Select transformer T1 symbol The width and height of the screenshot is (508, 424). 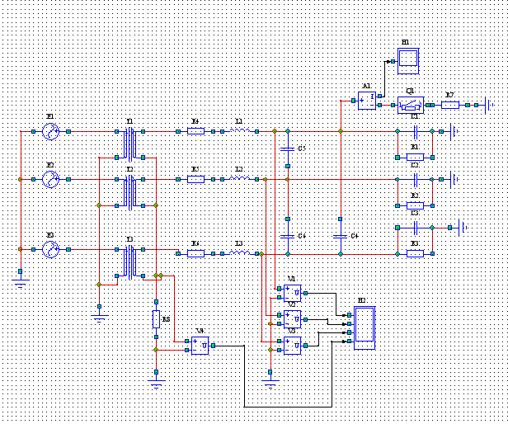pyautogui.click(x=130, y=144)
